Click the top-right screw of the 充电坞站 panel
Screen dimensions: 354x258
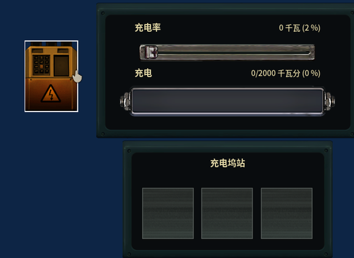[326, 151]
